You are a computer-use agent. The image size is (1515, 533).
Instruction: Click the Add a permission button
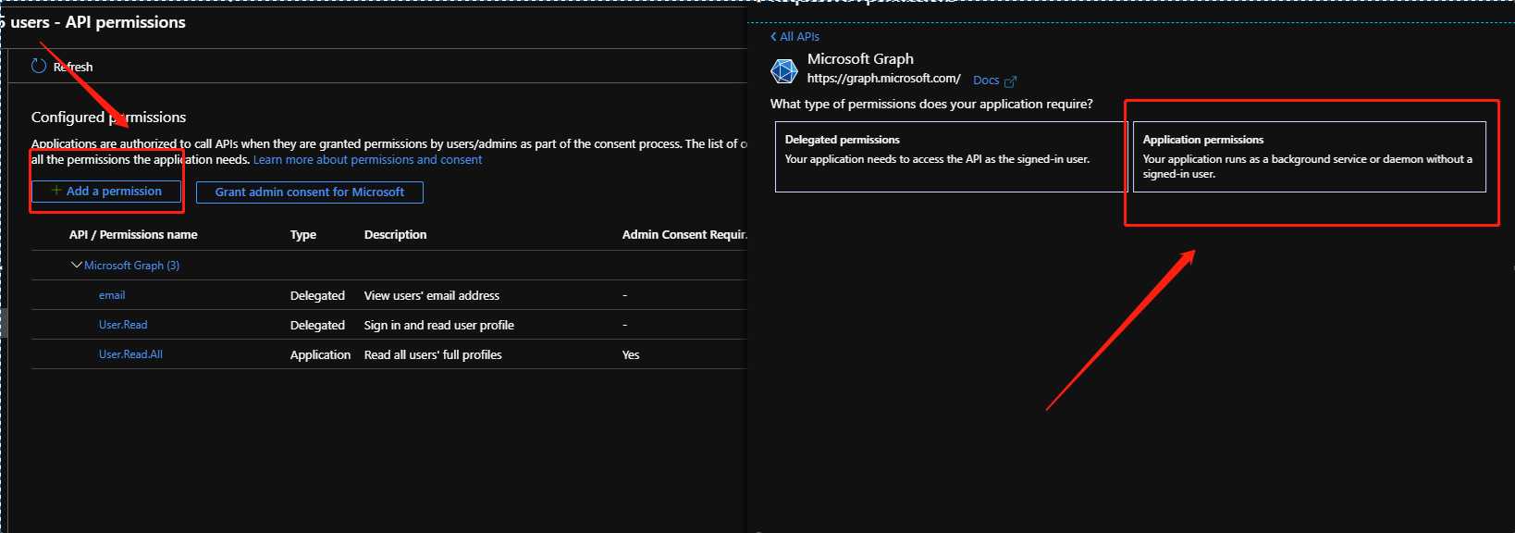[x=107, y=192]
